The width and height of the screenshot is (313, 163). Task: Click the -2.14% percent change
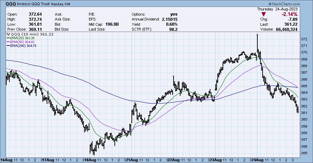(289, 14)
